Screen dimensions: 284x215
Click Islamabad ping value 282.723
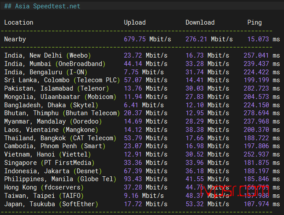point(256,88)
